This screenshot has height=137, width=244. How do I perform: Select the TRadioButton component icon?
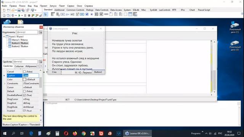[91, 14]
